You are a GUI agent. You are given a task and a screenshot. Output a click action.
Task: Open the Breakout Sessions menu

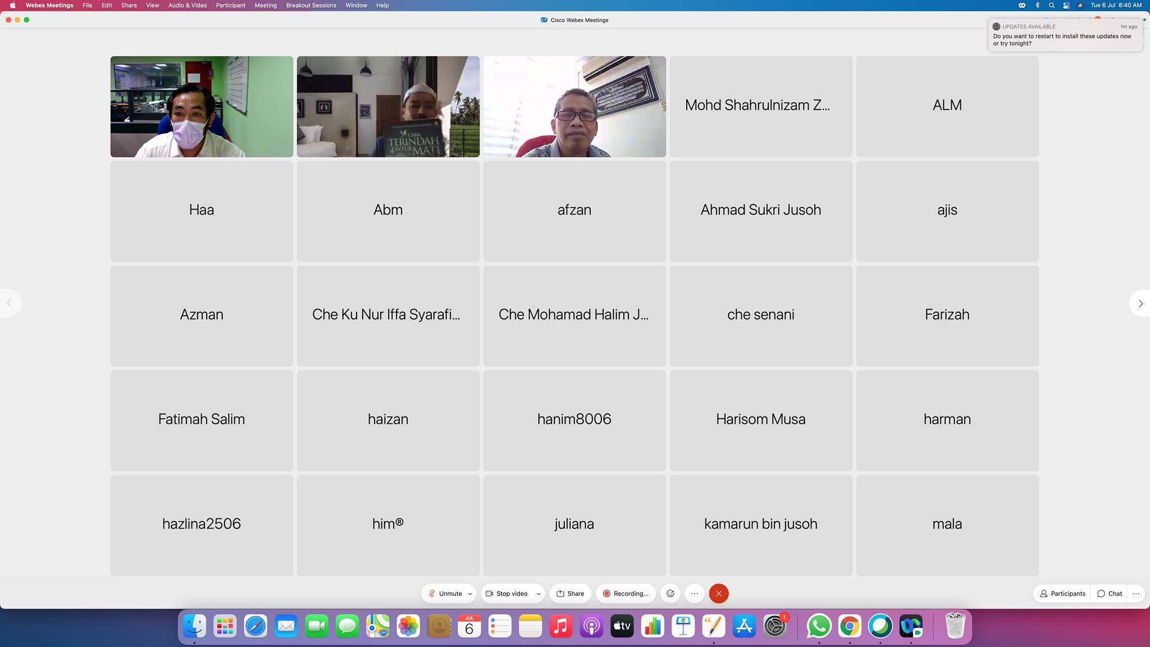tap(311, 5)
